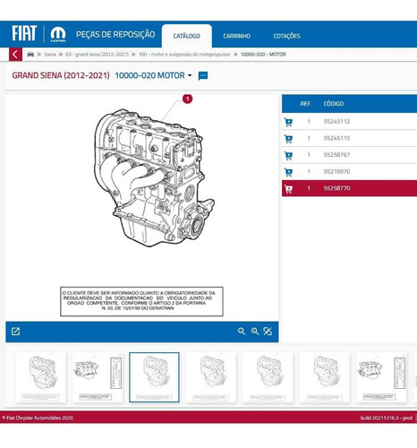Click the FIAT logo
The image size is (417, 448).
pos(24,33)
